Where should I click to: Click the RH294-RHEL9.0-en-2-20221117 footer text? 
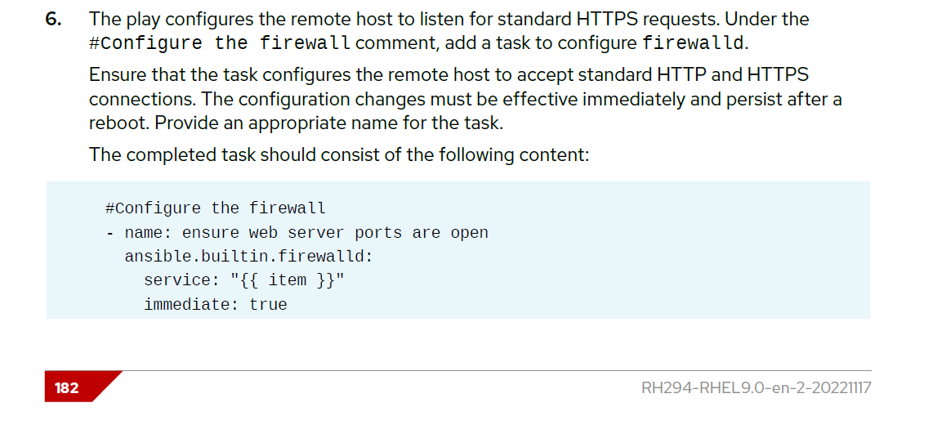757,387
